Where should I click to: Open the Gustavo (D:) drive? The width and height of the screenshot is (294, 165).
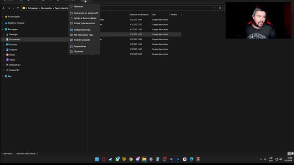coord(14,70)
